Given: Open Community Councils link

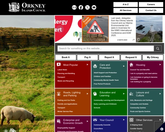Looking at the screenshot, I should pyautogui.click(x=102, y=125).
